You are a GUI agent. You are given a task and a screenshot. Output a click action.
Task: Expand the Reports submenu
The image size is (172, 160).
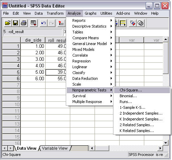[x=90, y=20]
